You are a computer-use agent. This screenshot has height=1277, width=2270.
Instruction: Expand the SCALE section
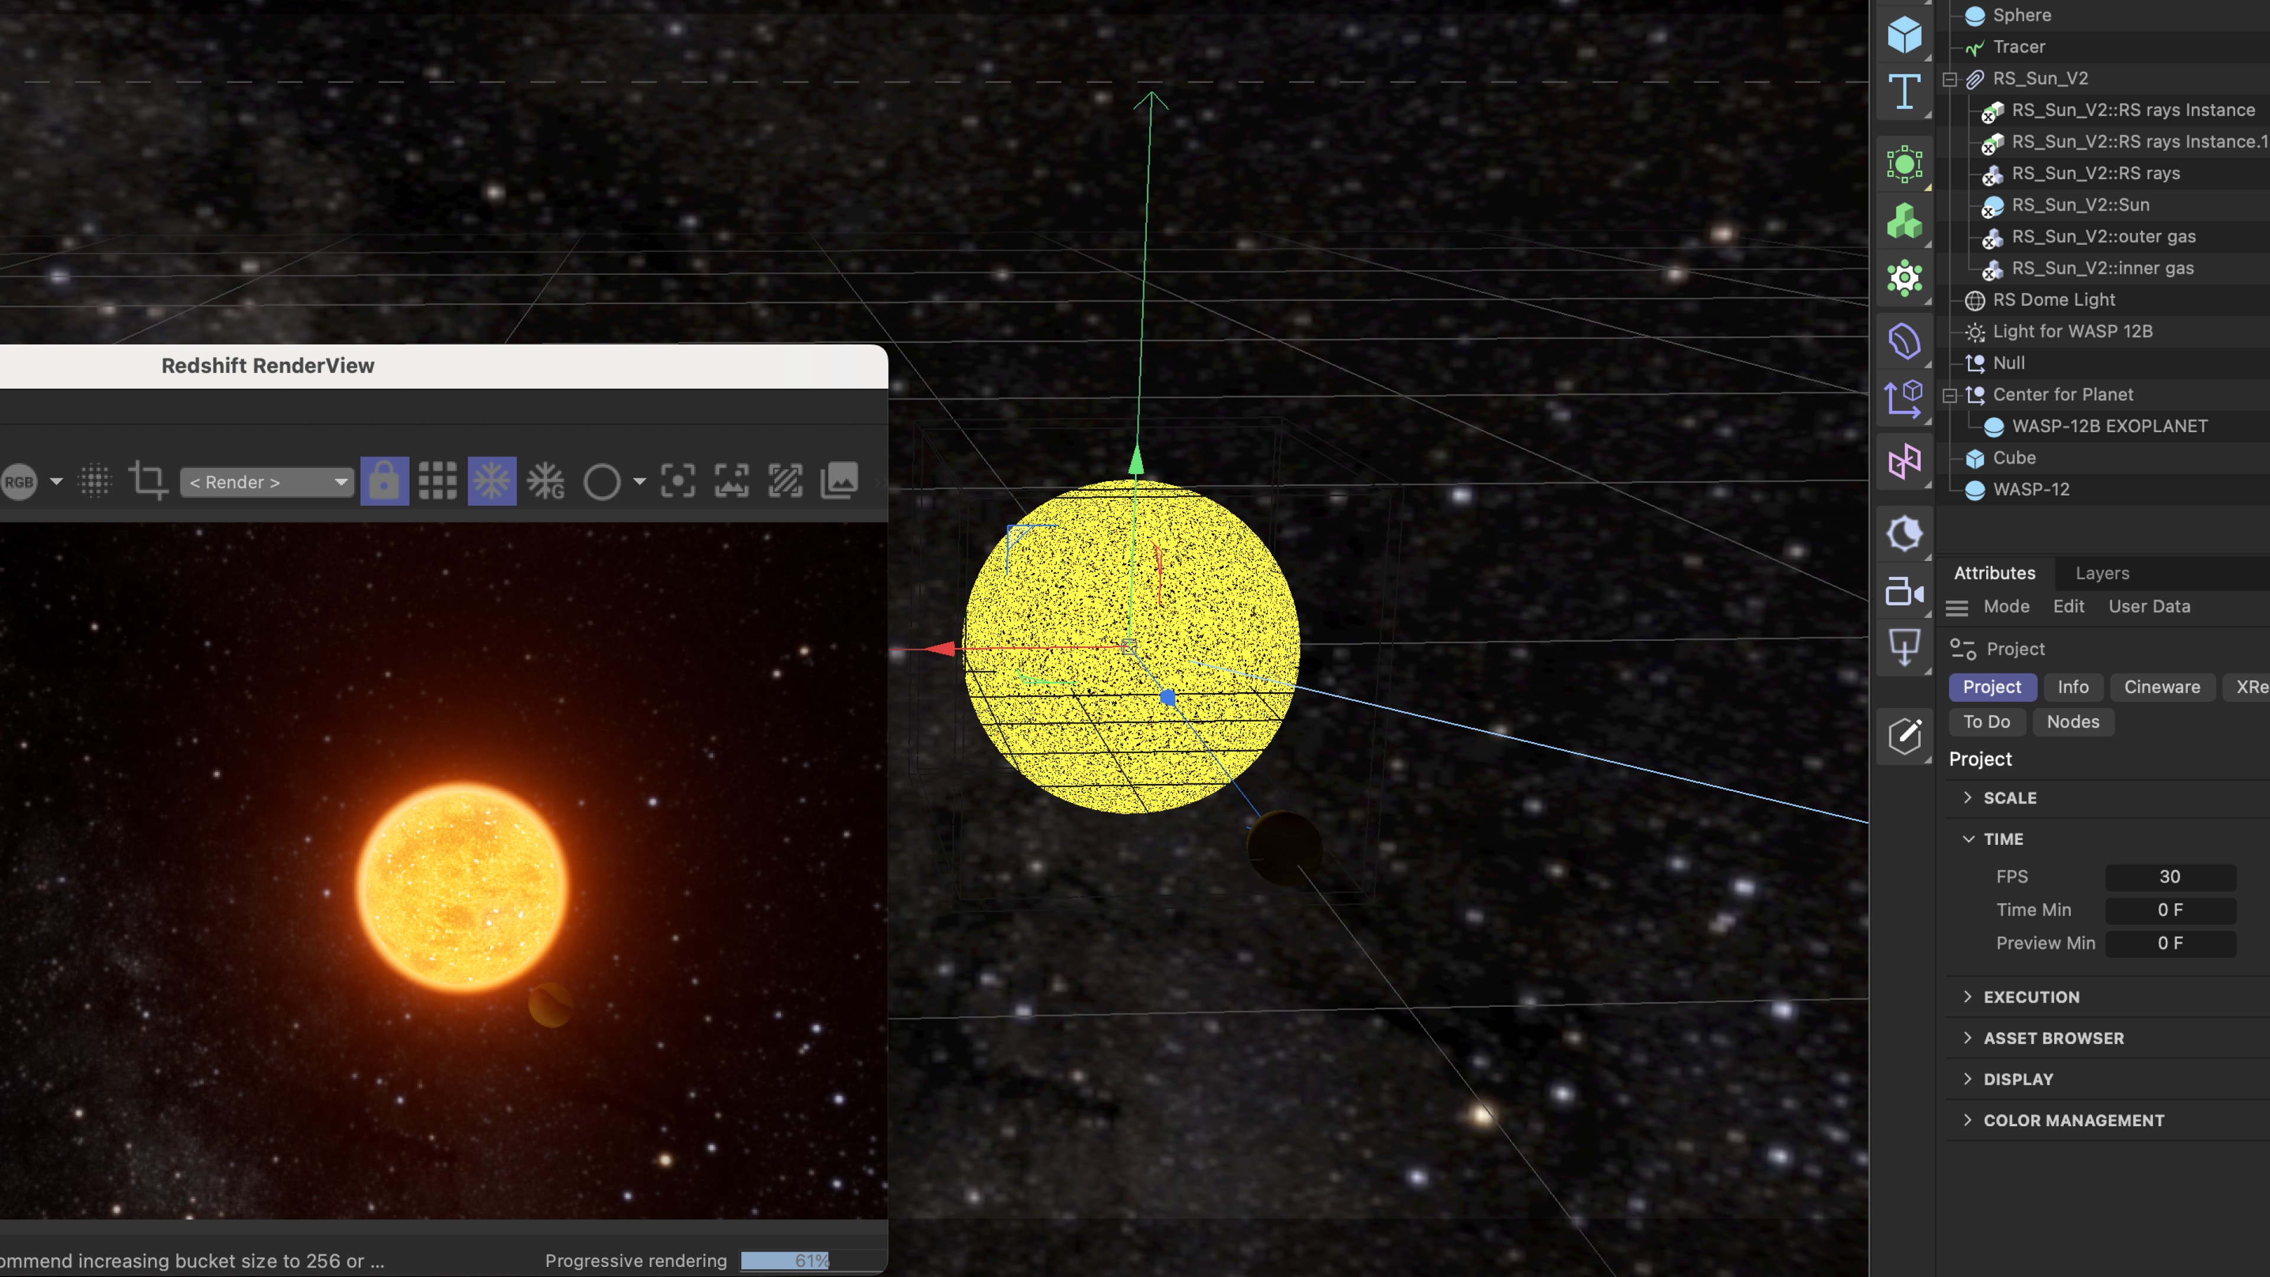[2009, 798]
